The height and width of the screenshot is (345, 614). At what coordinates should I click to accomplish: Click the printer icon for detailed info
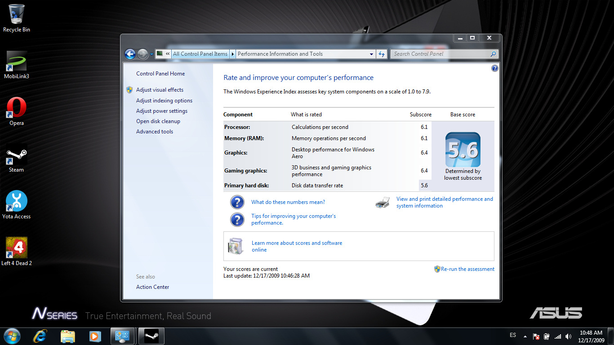pyautogui.click(x=382, y=203)
